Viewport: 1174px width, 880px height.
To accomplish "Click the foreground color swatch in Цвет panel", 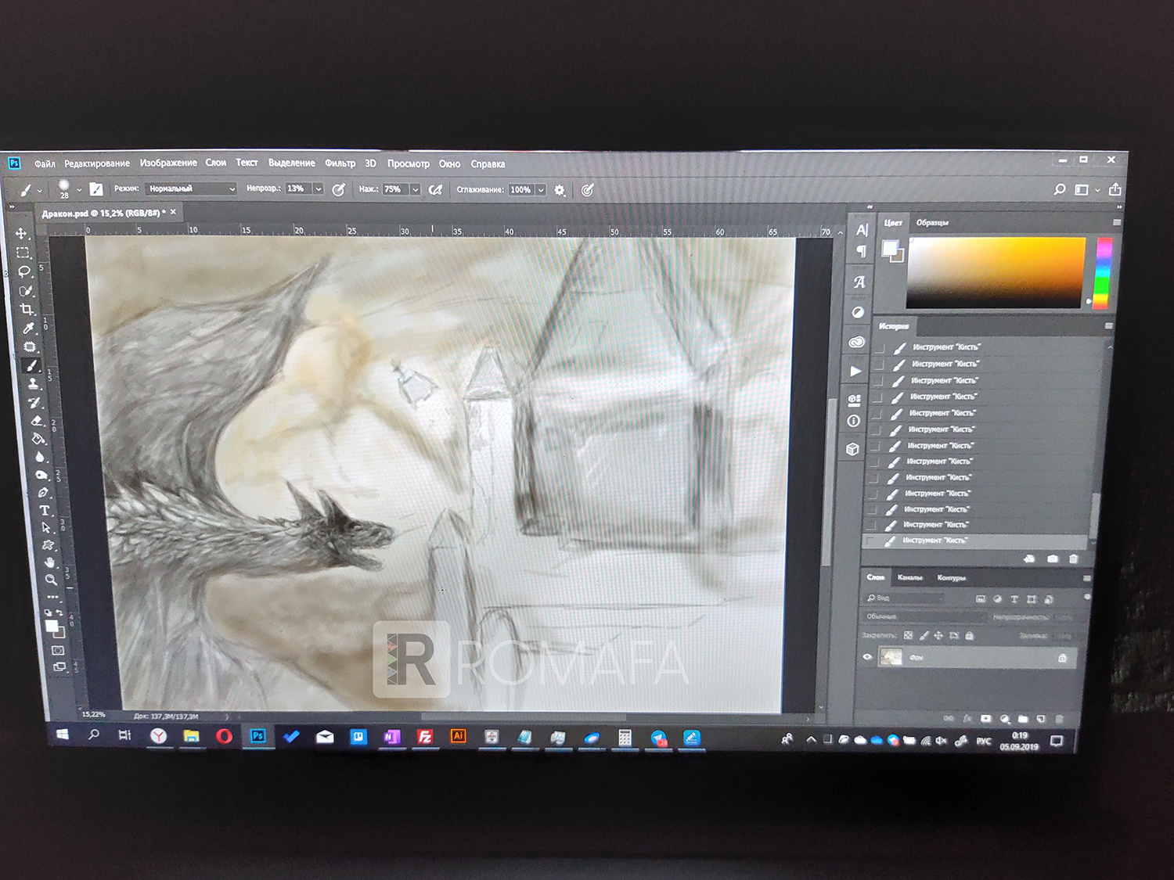I will tap(889, 247).
